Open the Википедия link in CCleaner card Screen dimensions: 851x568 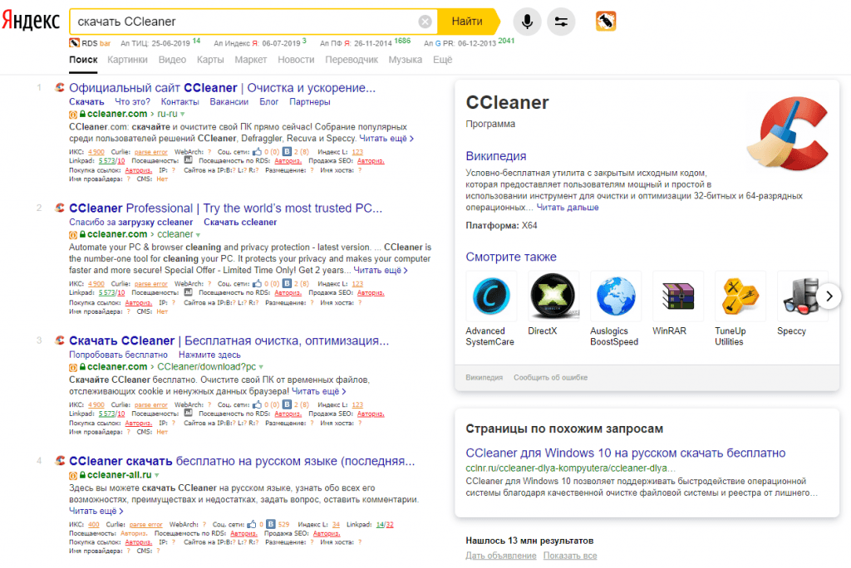pos(495,155)
